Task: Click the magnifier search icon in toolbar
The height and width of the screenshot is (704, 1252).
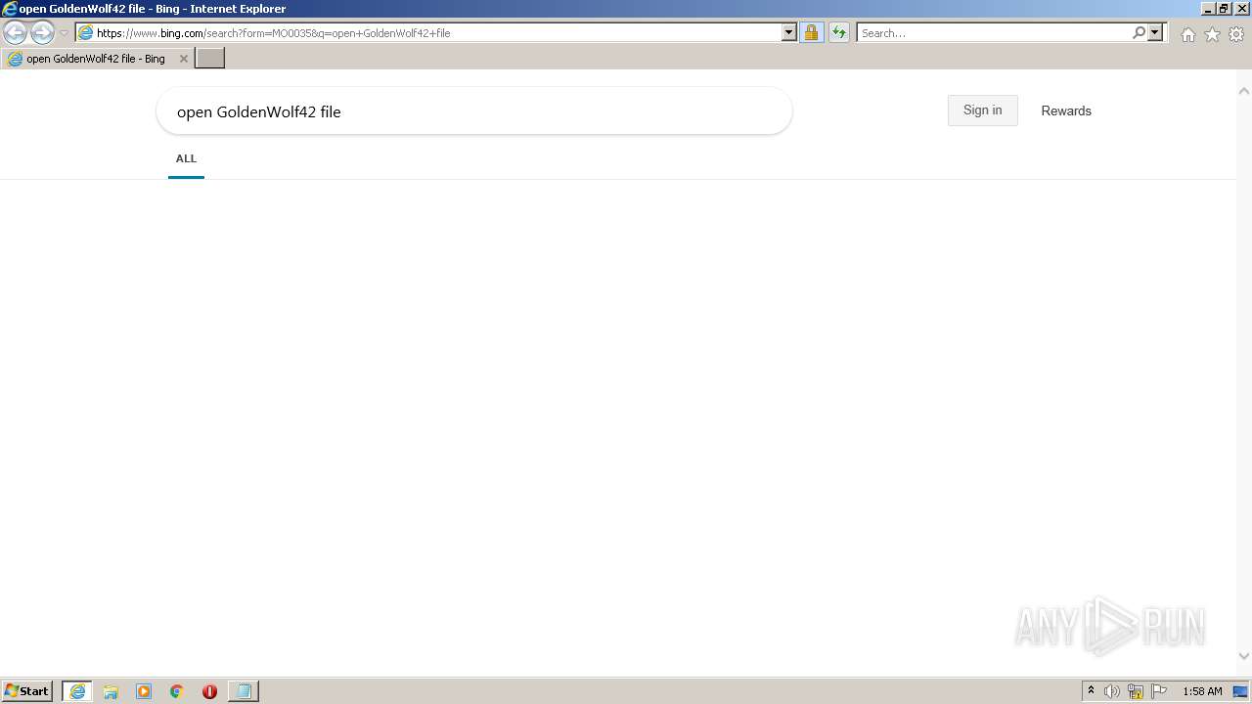Action: [1139, 32]
